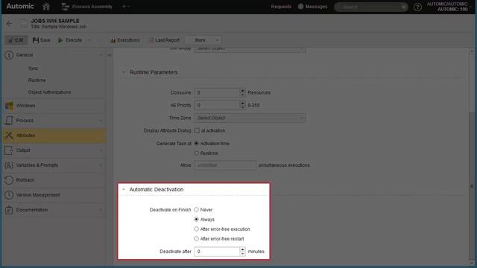Execute the job
Screen dimensions: 477x268
coord(70,40)
